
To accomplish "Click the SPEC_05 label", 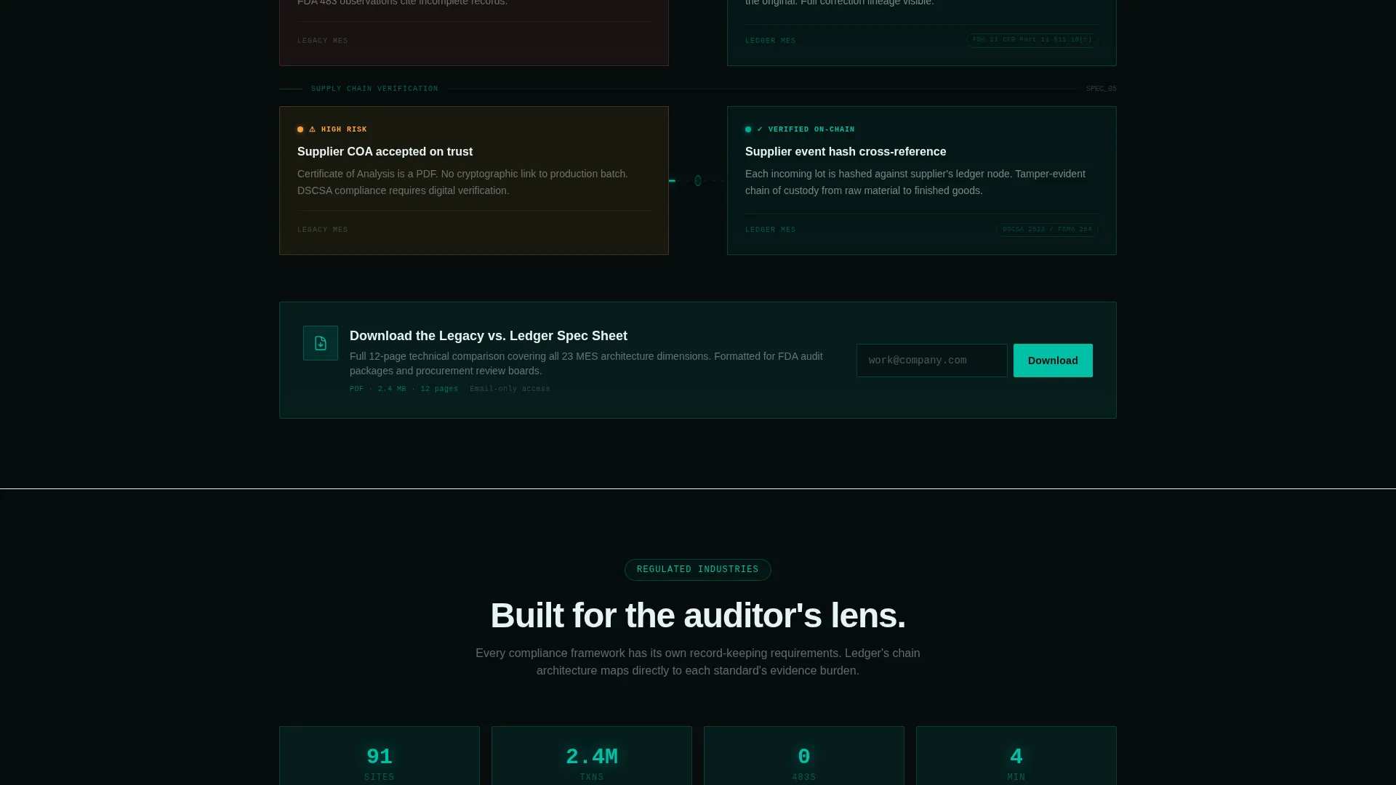I will [1101, 89].
